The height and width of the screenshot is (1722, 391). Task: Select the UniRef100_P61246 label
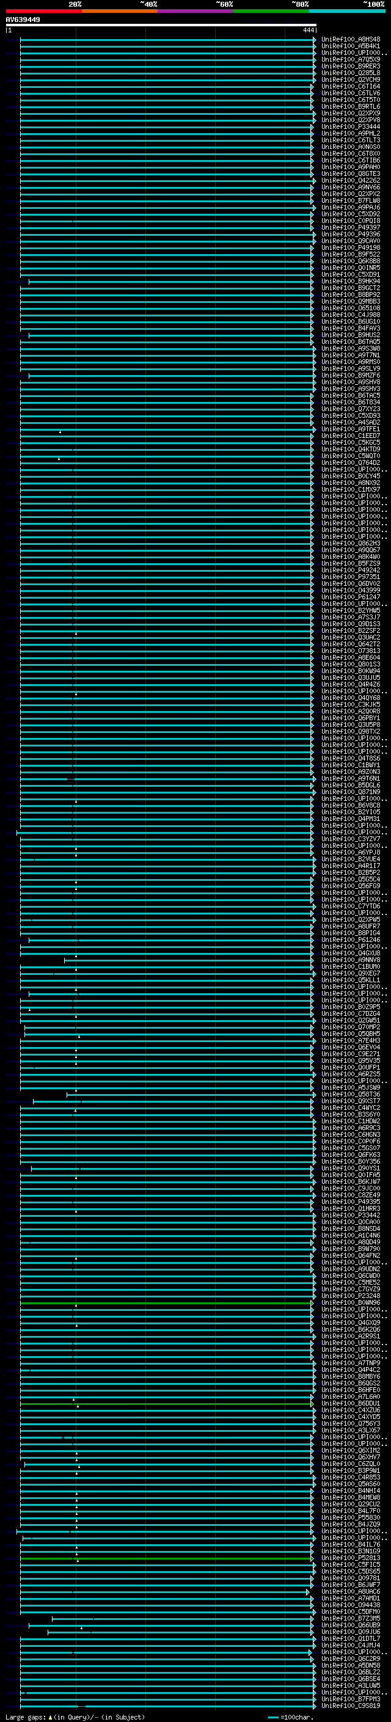point(350,940)
